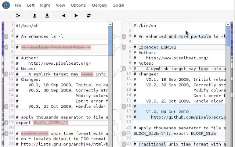This screenshot has height=147, width=235.
Task: Click the right-edge change overview margin
Action: tap(232, 84)
